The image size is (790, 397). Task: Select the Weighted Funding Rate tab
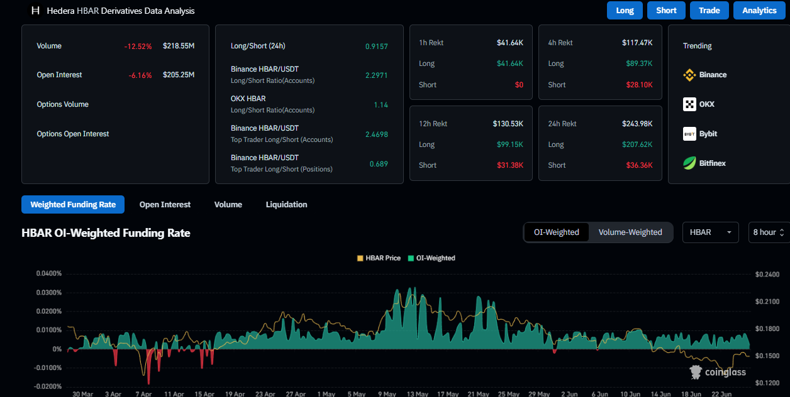pyautogui.click(x=73, y=205)
